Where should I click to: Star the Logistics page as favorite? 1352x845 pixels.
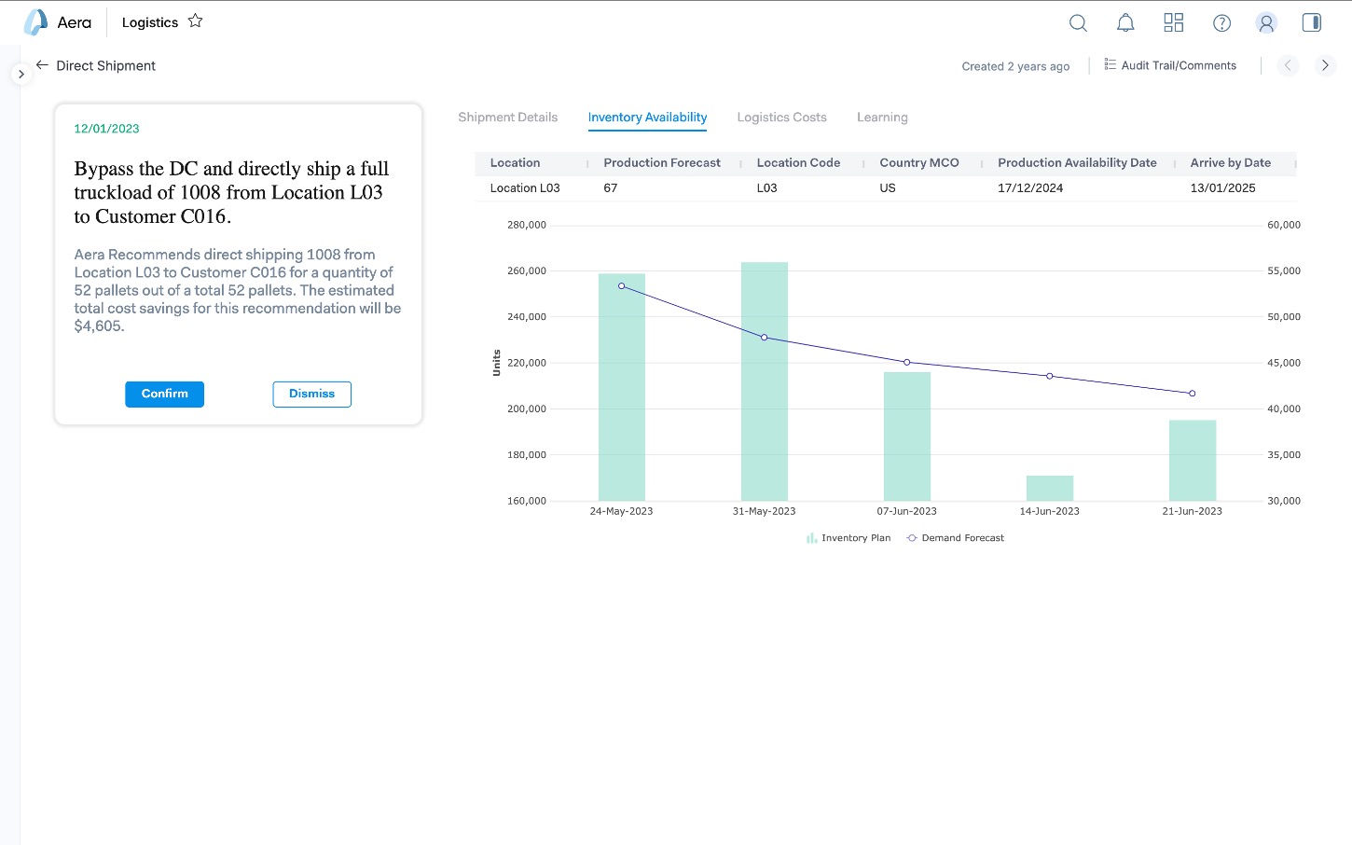pos(195,21)
